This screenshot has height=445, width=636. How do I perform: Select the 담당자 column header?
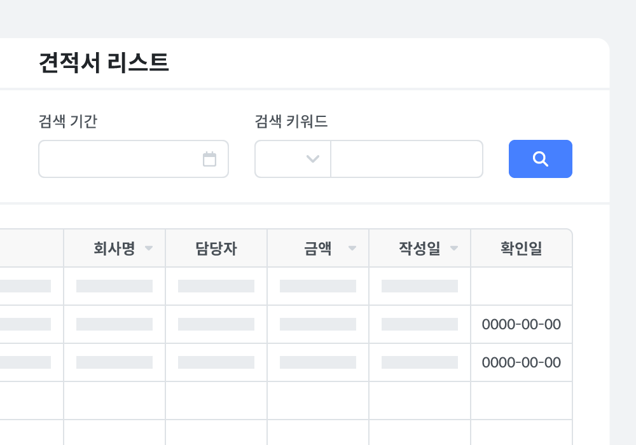tap(216, 249)
